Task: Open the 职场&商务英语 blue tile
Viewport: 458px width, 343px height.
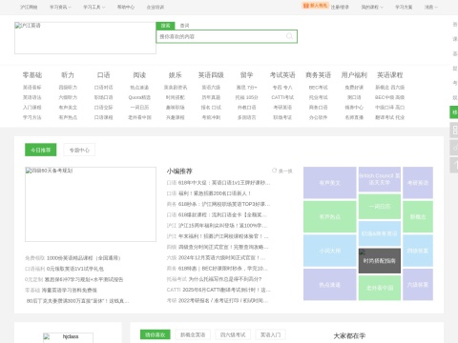Action: coord(380,233)
